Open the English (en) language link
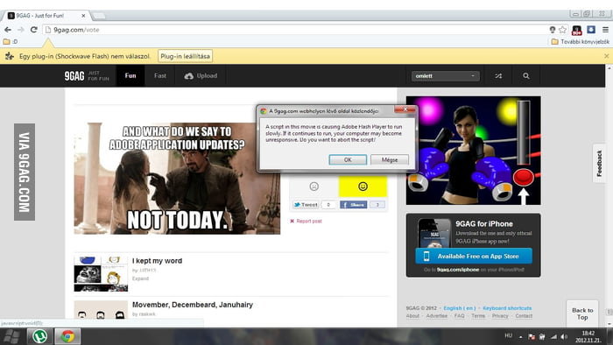Viewport: 613px width, 345px height. pos(460,308)
